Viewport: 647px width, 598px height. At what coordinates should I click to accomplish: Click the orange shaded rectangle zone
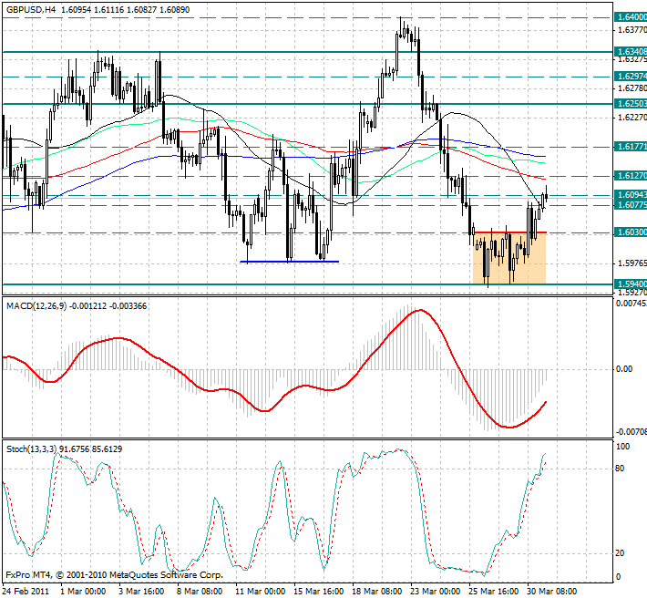pyautogui.click(x=509, y=258)
